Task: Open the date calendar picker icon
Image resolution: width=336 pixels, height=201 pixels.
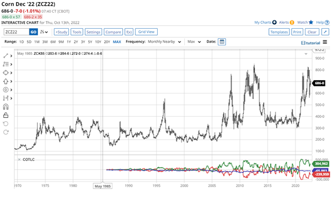Action: point(222,42)
